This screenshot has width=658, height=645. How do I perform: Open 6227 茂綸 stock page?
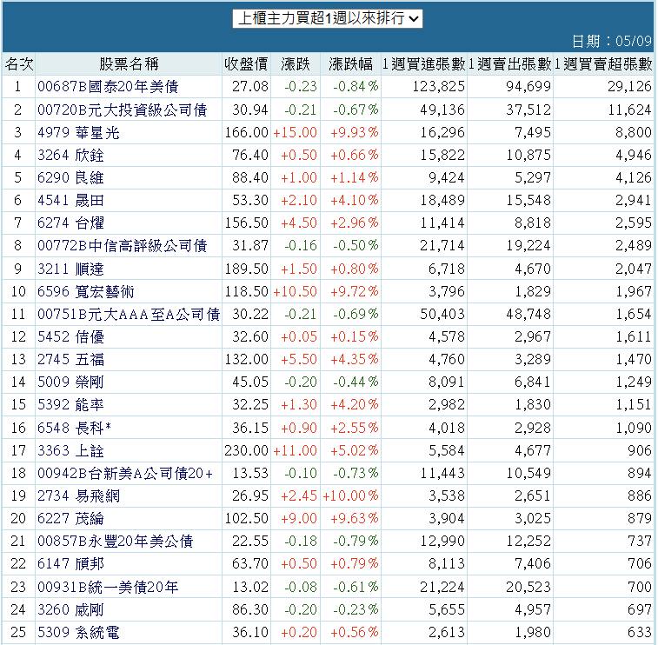pos(70,519)
